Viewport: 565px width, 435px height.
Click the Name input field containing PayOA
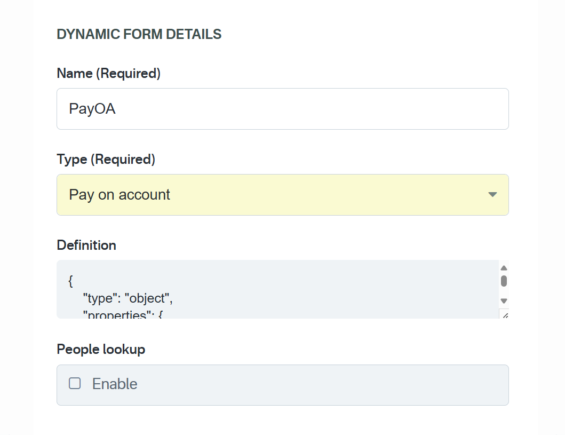point(282,109)
